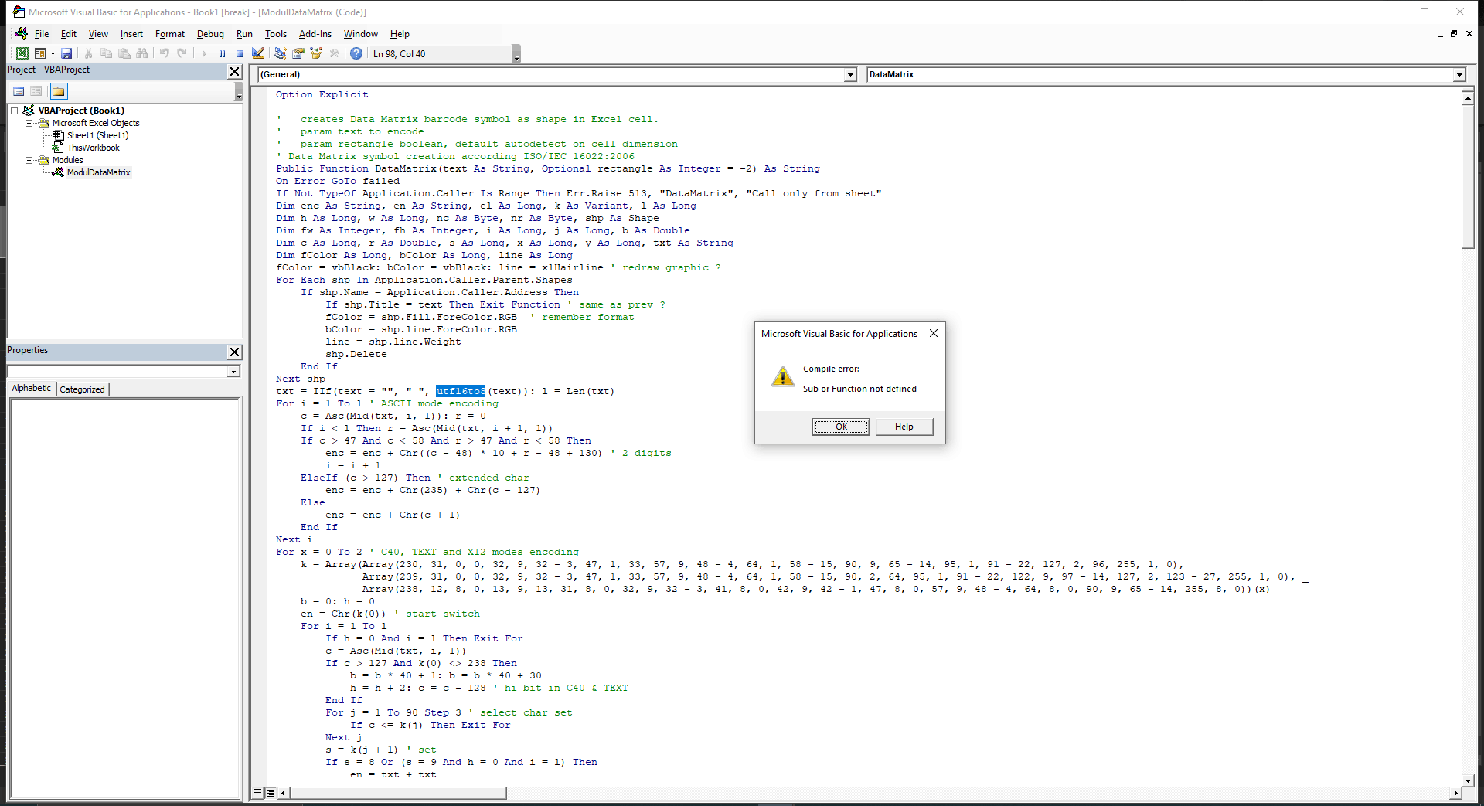Open the Add-Ins menu
The height and width of the screenshot is (806, 1484).
[x=315, y=34]
